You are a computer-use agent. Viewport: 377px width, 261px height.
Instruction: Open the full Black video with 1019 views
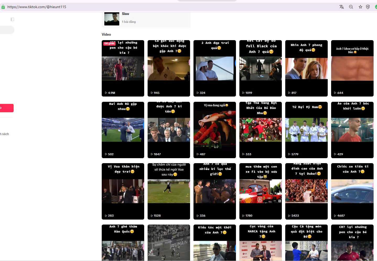coord(261,68)
